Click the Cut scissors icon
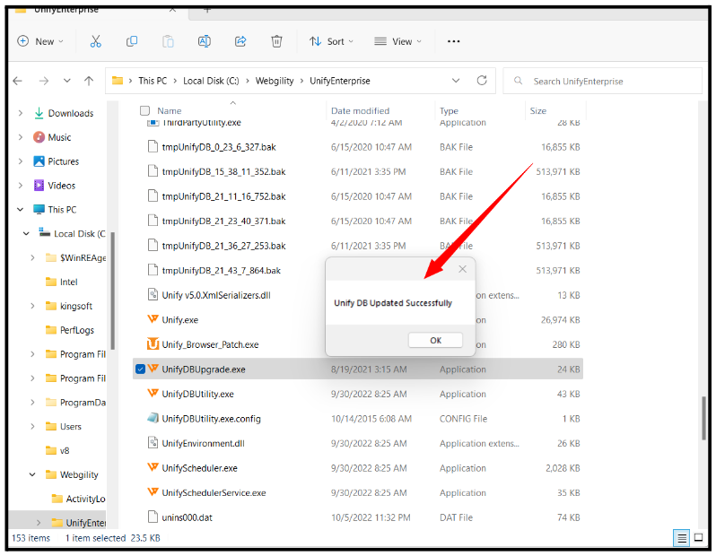Screen dimensions: 716x556 click(95, 41)
